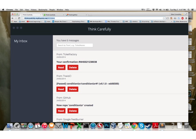This screenshot has width=196, height=139.
Task: Click Google Chrome icon in the Dock
Action: 135,126
